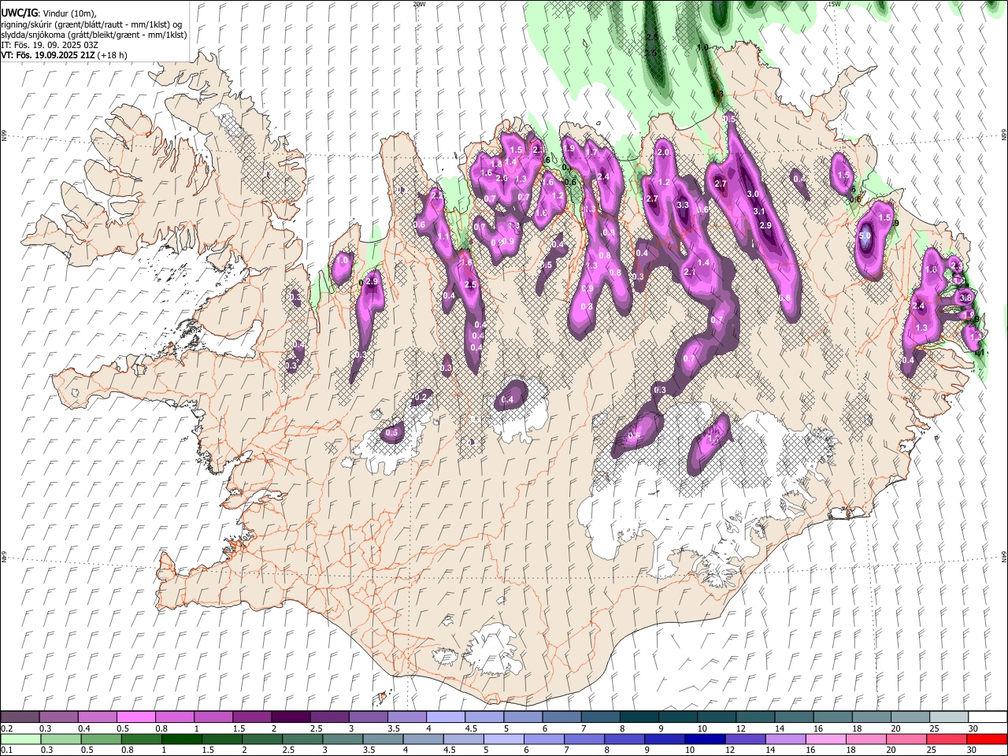
Task: Select the 20–25 grey-teal upper legend swatch
Action: [x=910, y=717]
